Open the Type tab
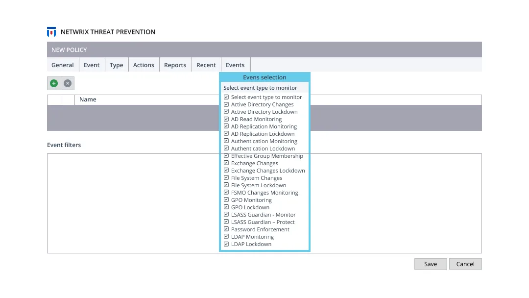 [117, 65]
